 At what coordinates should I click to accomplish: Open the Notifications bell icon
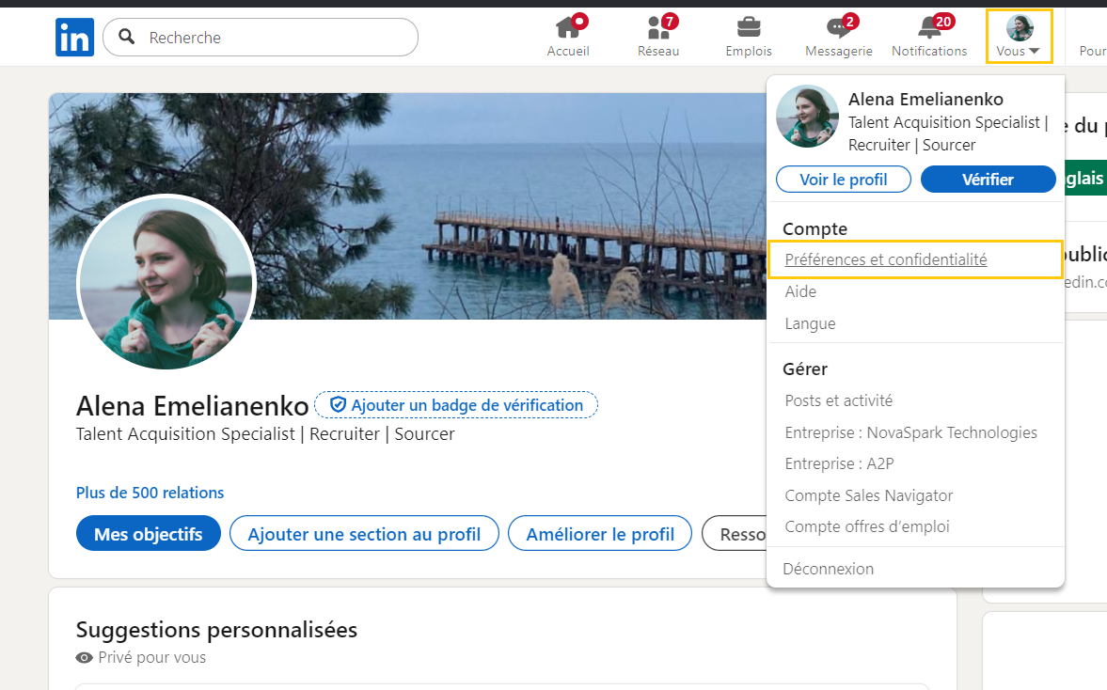click(x=929, y=27)
